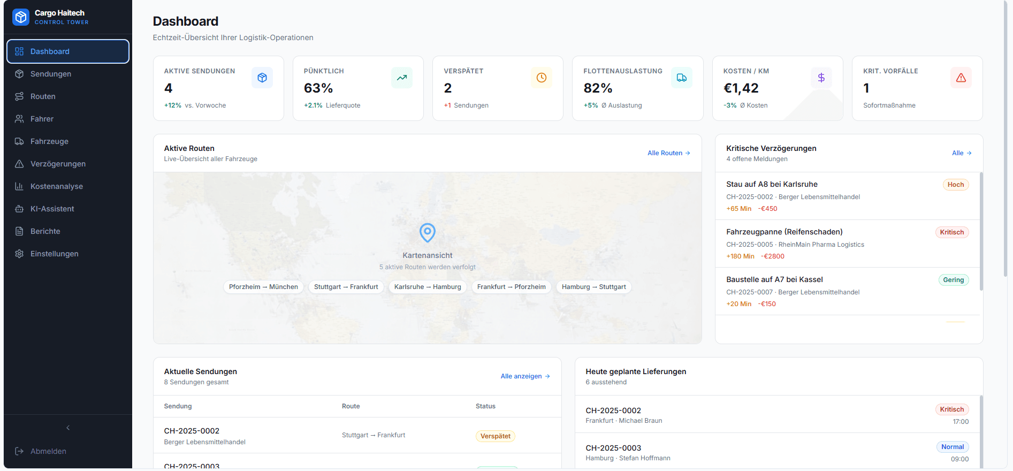This screenshot has height=471, width=1013.
Task: Click the Berichte document icon in sidebar
Action: [x=19, y=231]
